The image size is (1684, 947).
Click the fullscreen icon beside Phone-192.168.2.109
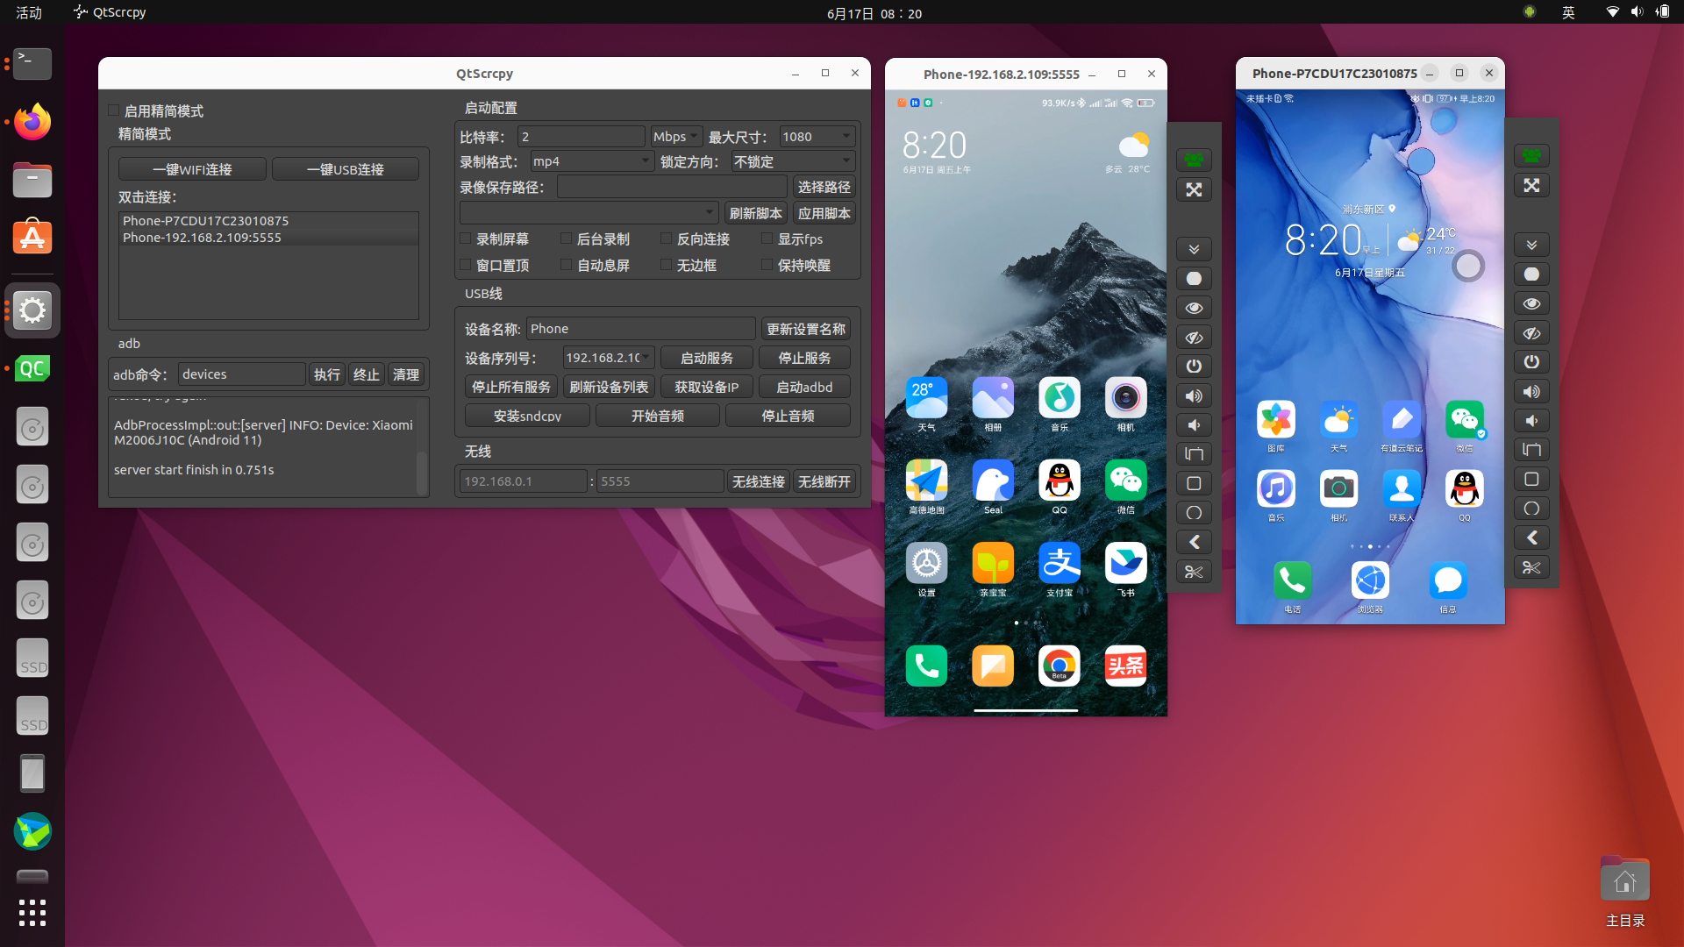(1194, 189)
